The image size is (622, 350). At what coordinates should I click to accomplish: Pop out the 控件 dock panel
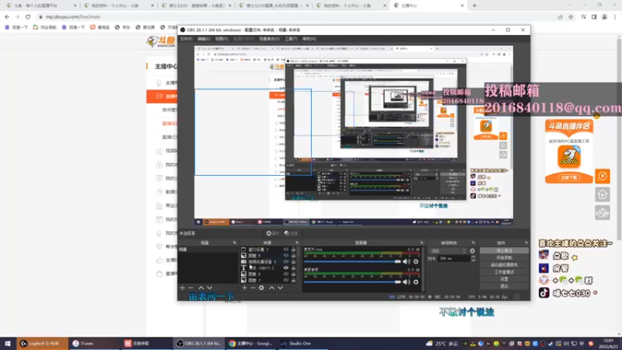click(526, 243)
